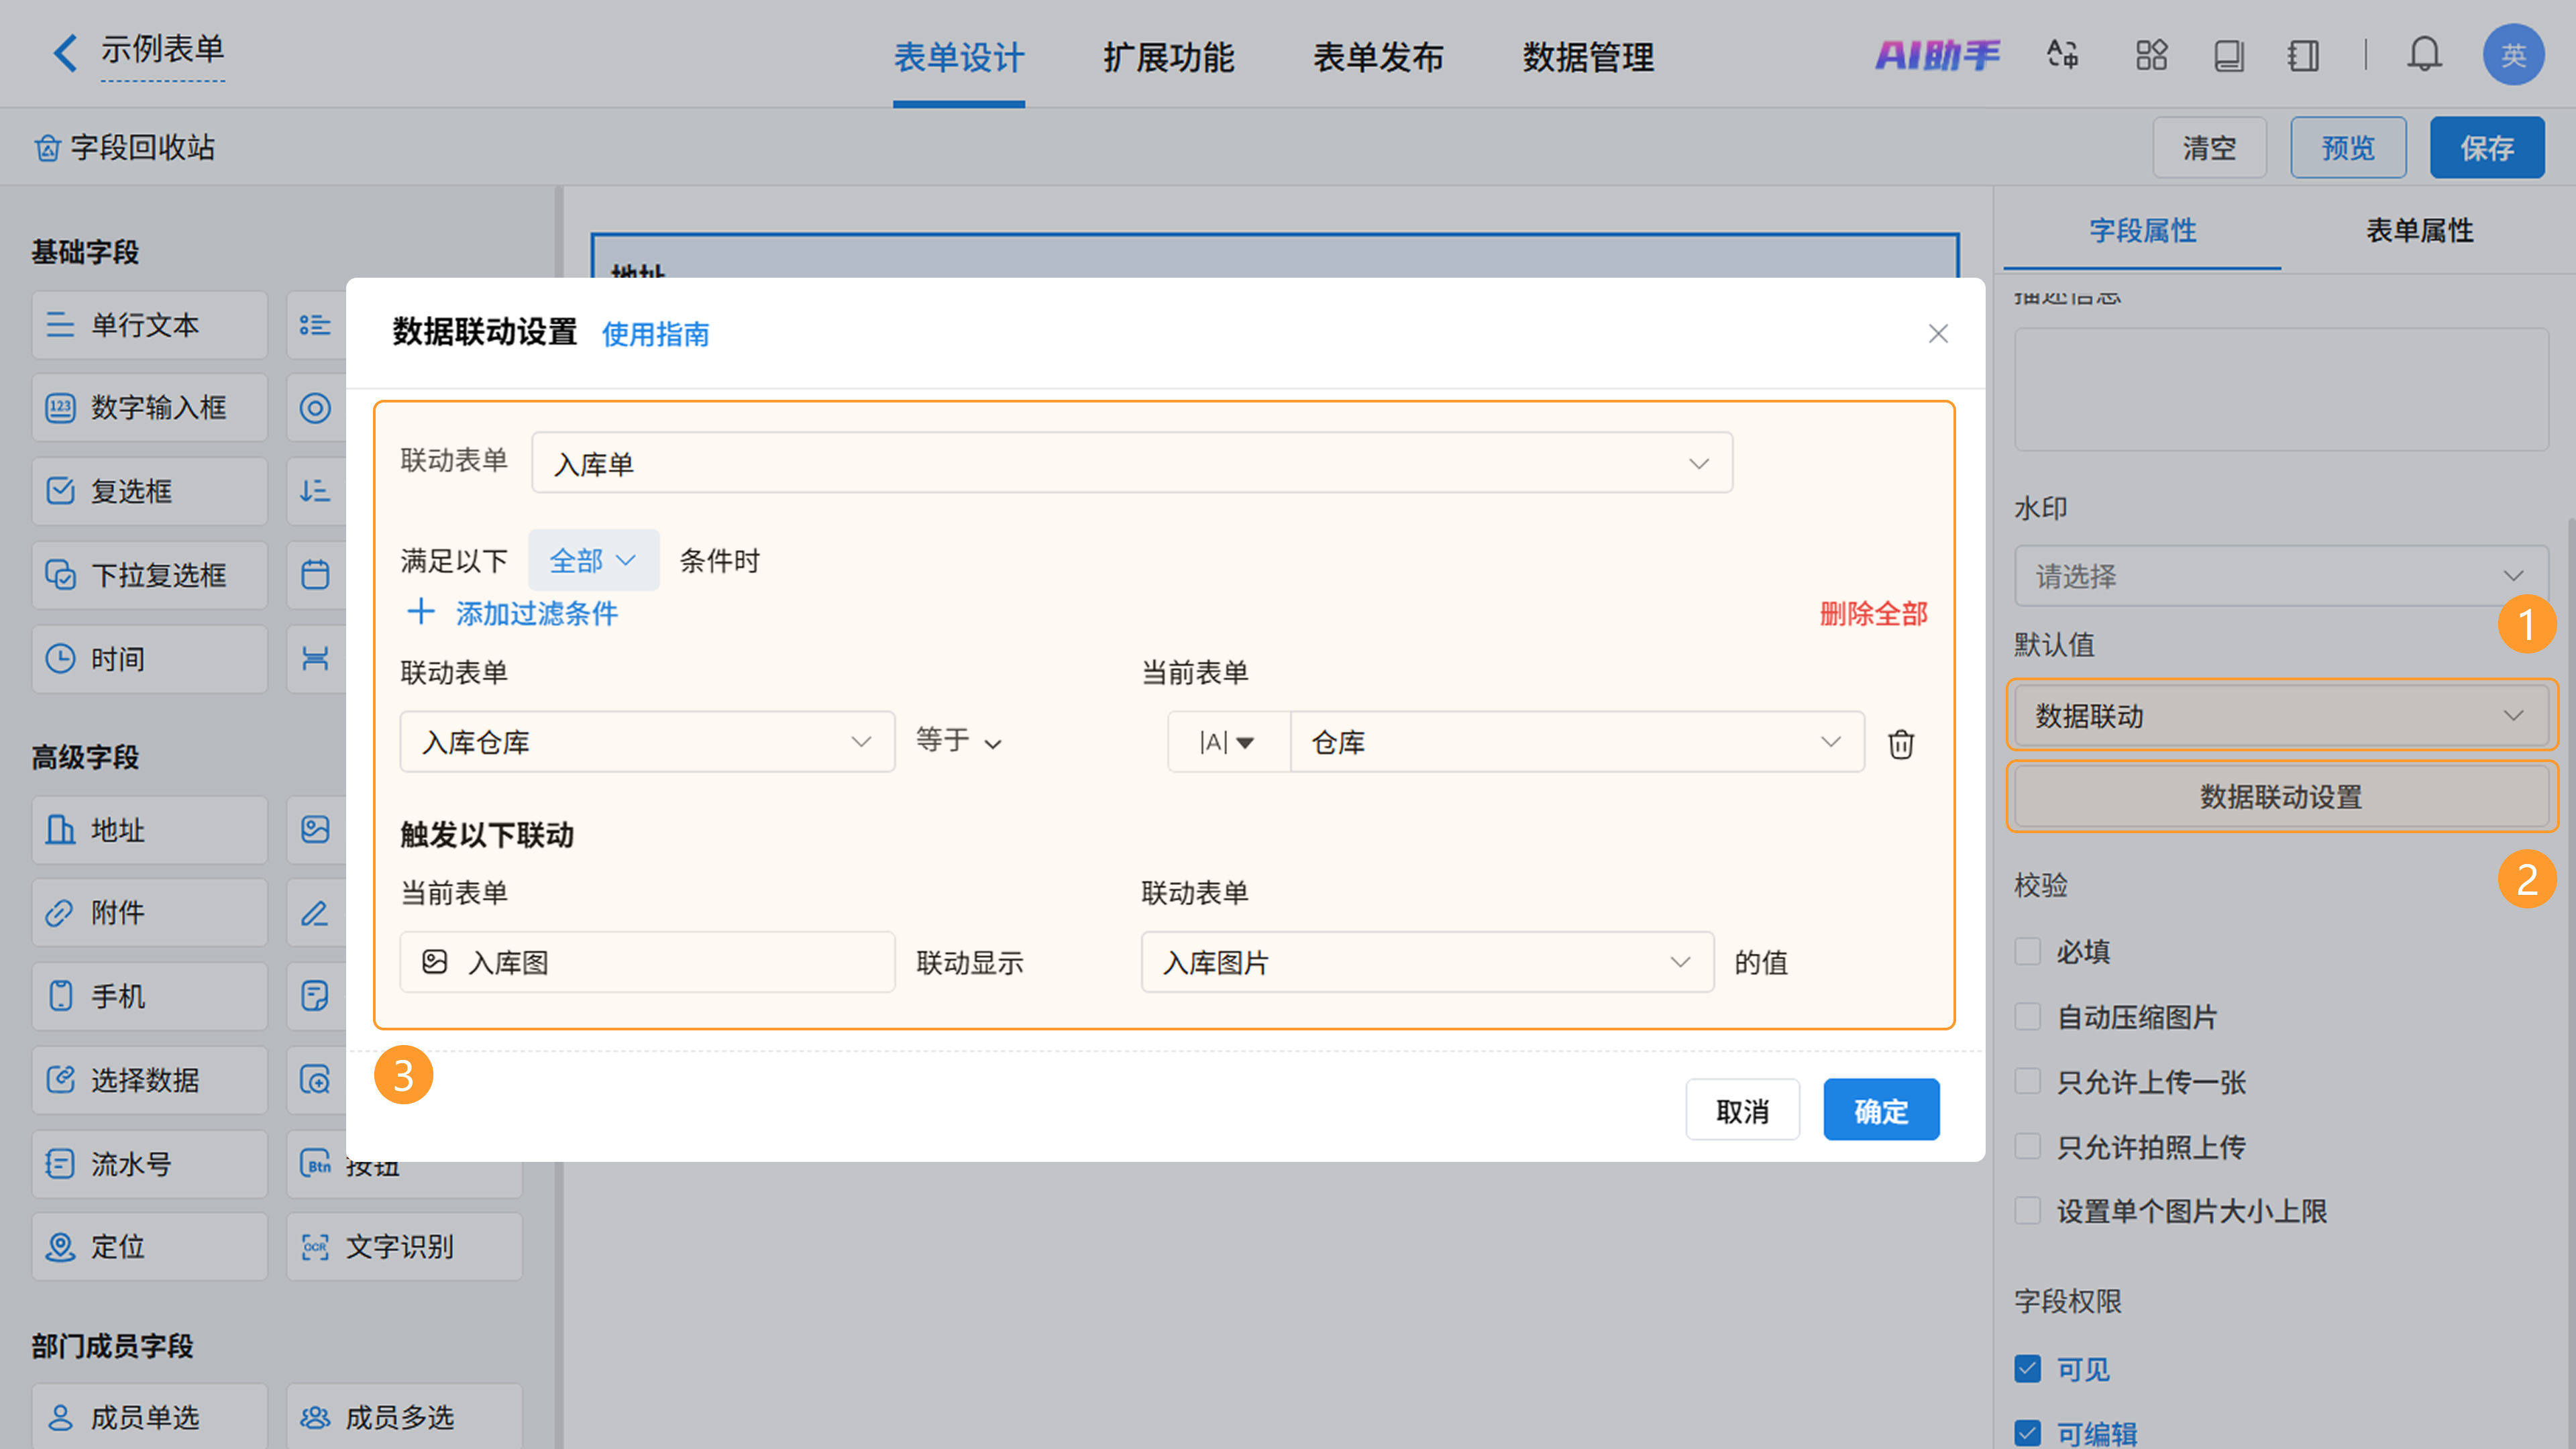
Task: Expand the 联动表单 入库单 dropdown
Action: 1131,463
